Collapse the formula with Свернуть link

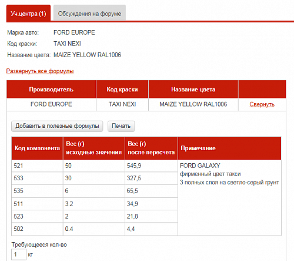[x=262, y=104]
